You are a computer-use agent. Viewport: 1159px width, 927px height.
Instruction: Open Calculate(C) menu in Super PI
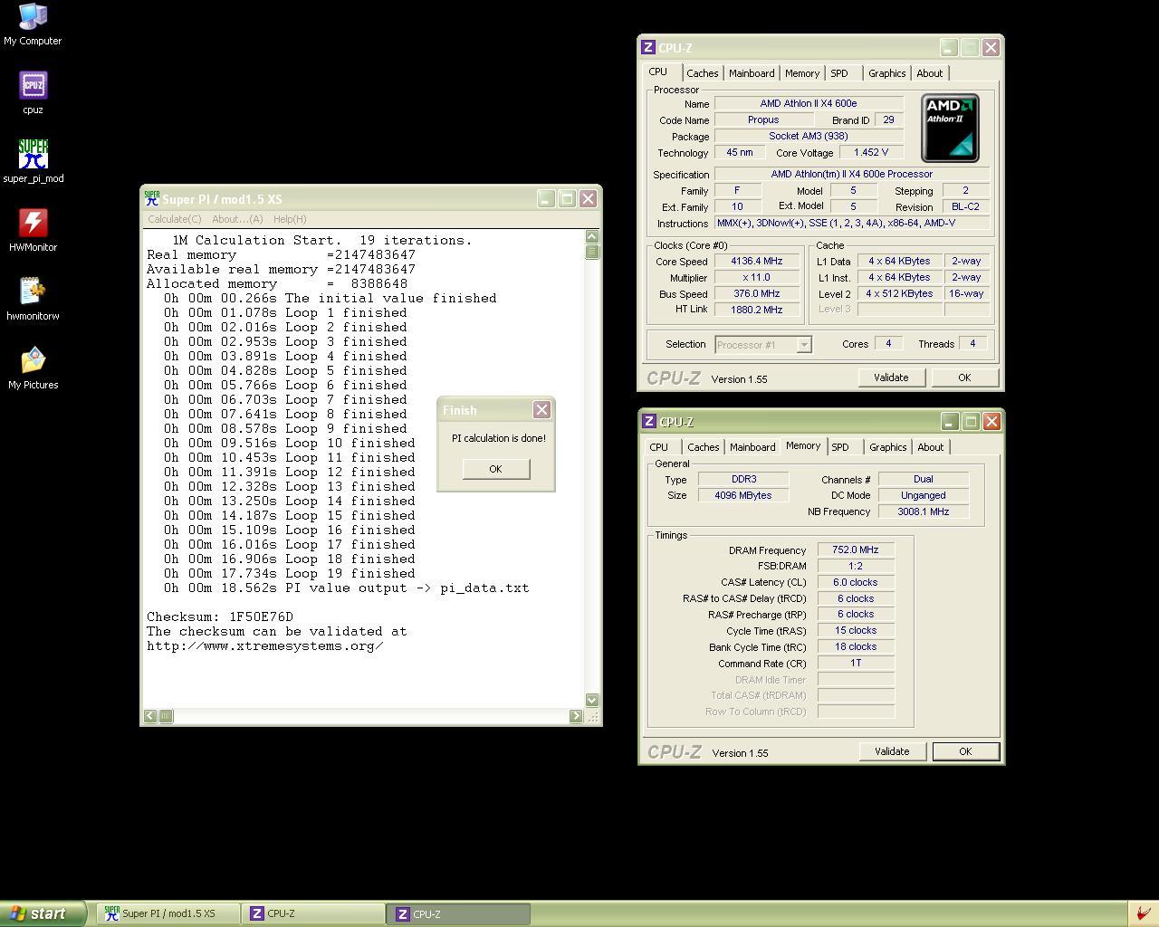coord(175,219)
